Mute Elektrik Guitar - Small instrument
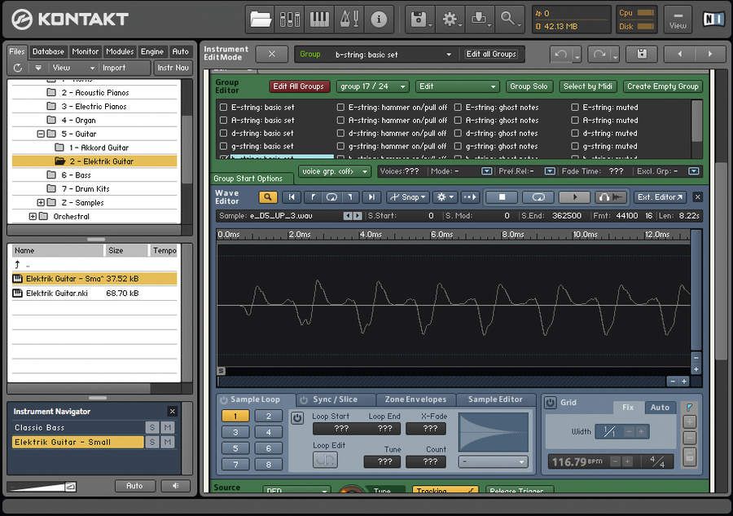The image size is (733, 516). coord(167,442)
